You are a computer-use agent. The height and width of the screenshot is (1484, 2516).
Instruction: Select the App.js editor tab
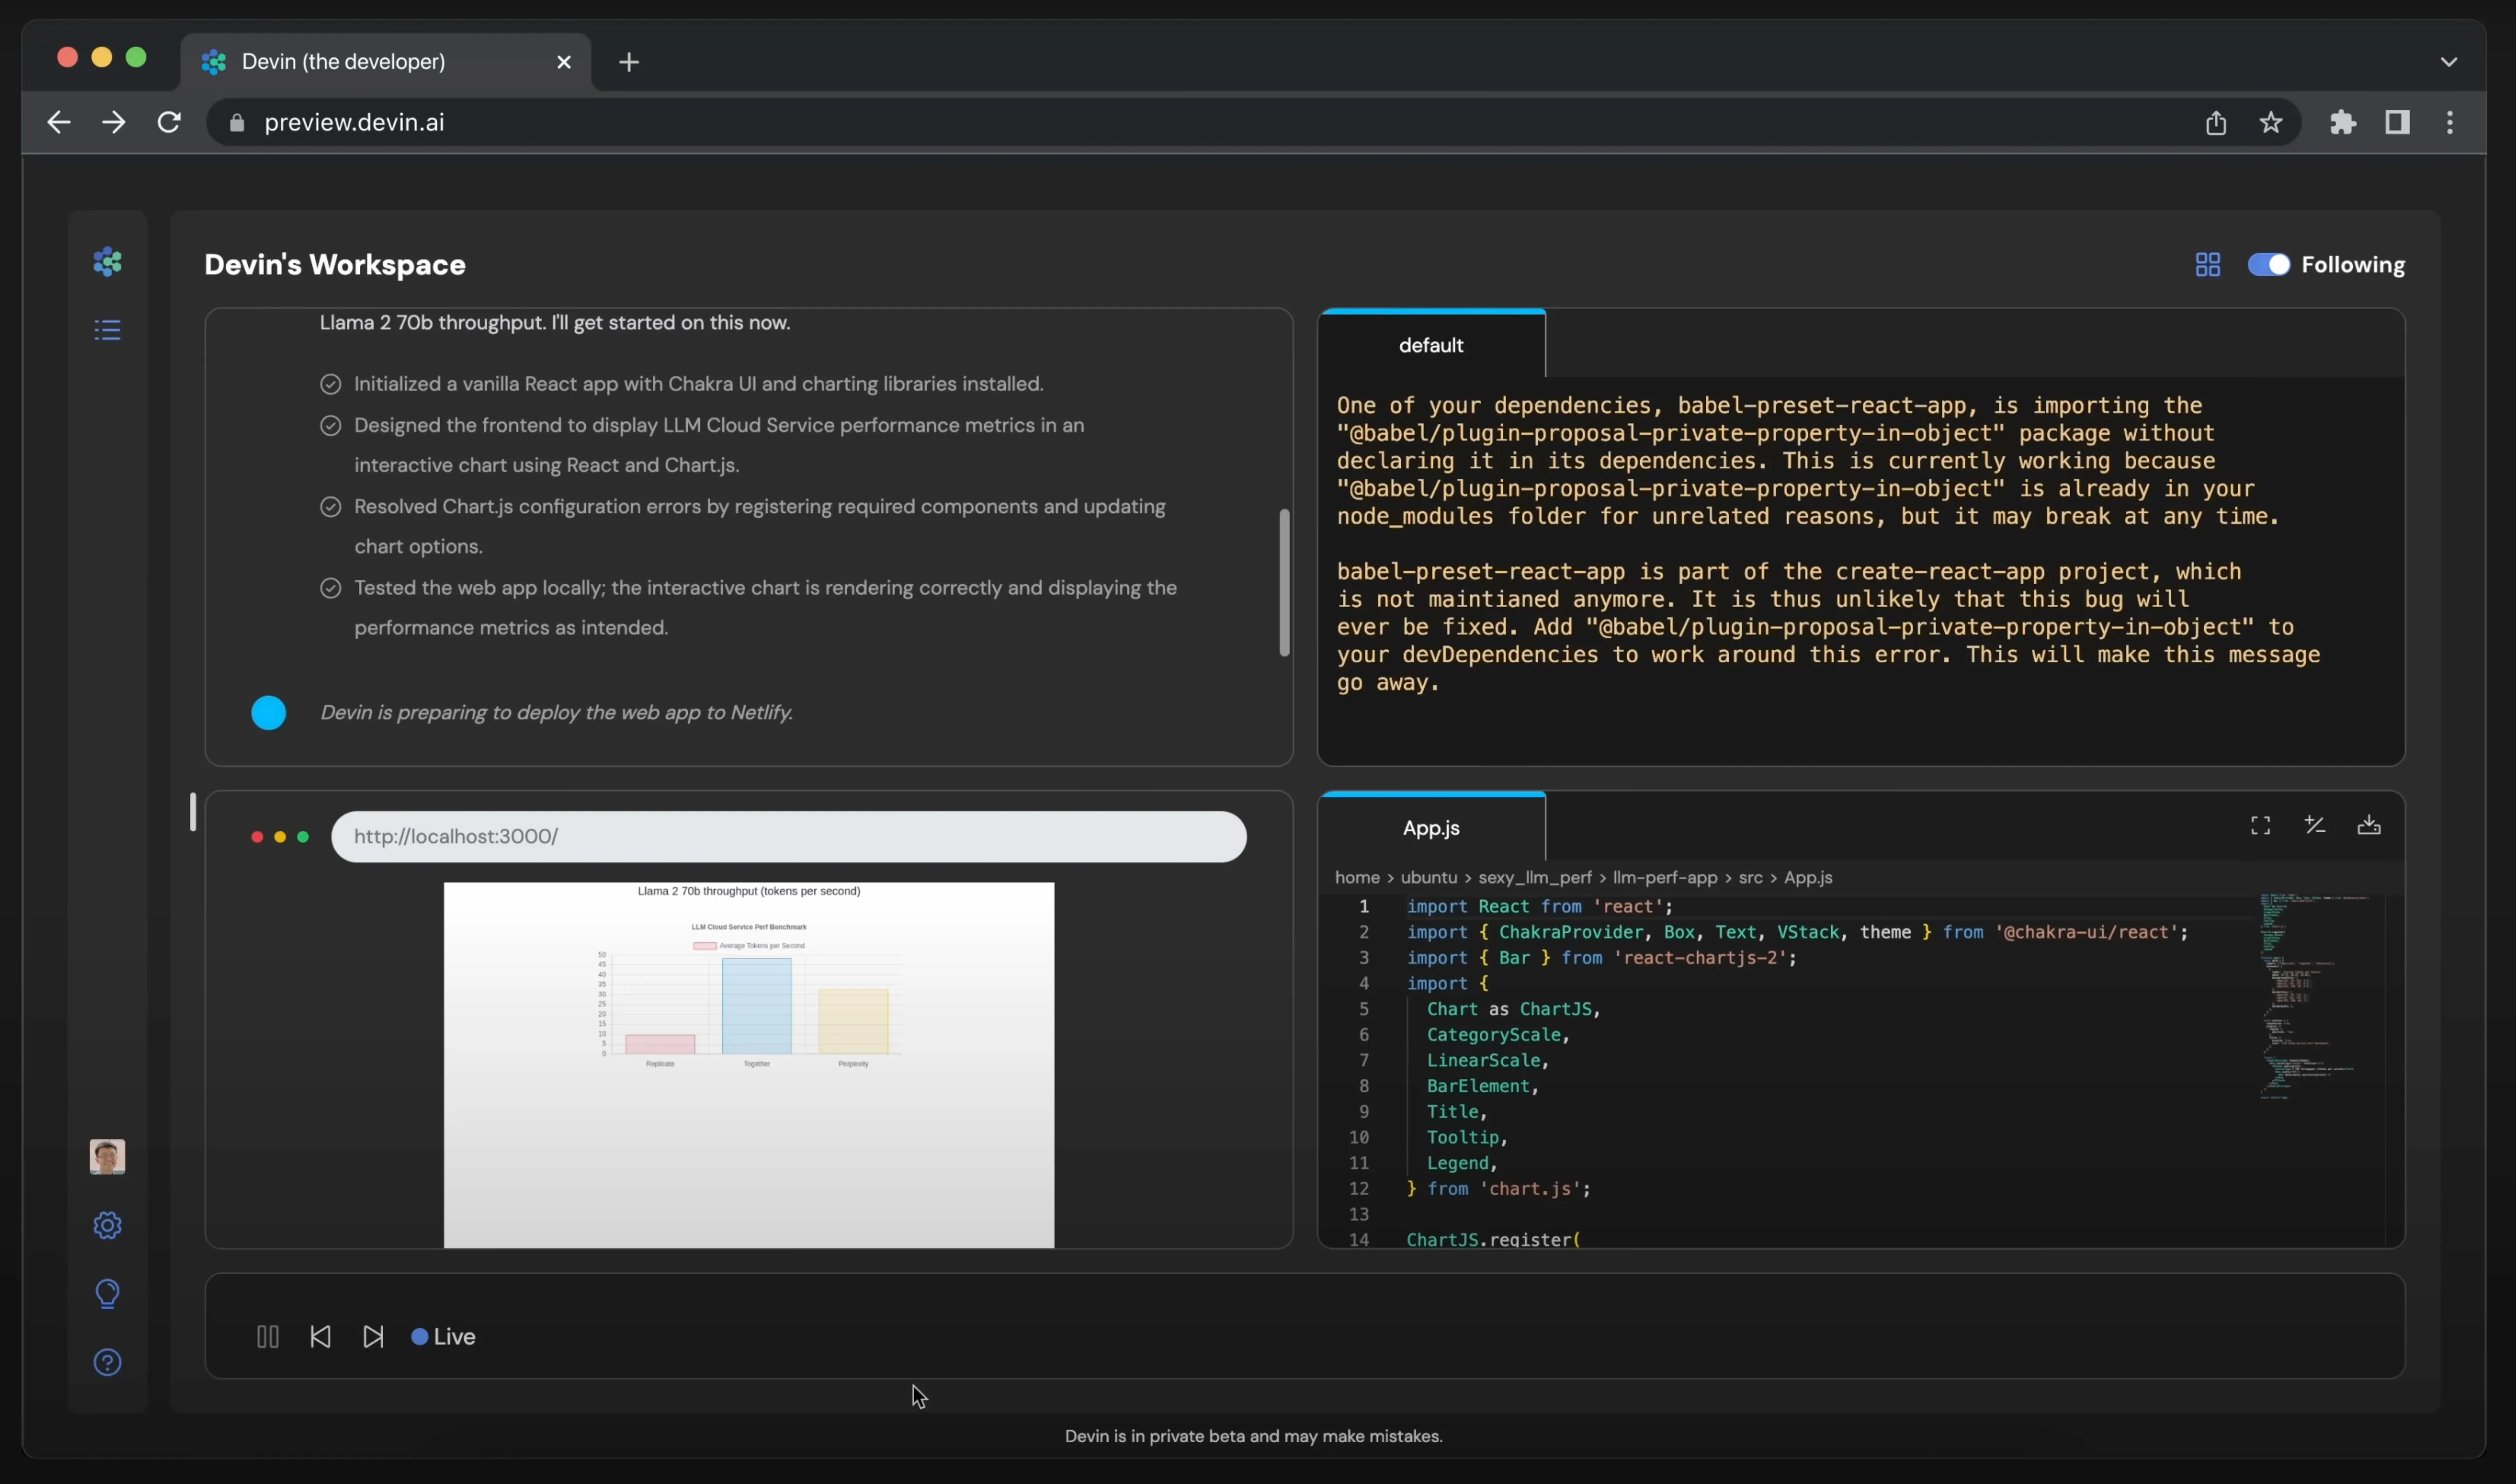click(x=1431, y=828)
